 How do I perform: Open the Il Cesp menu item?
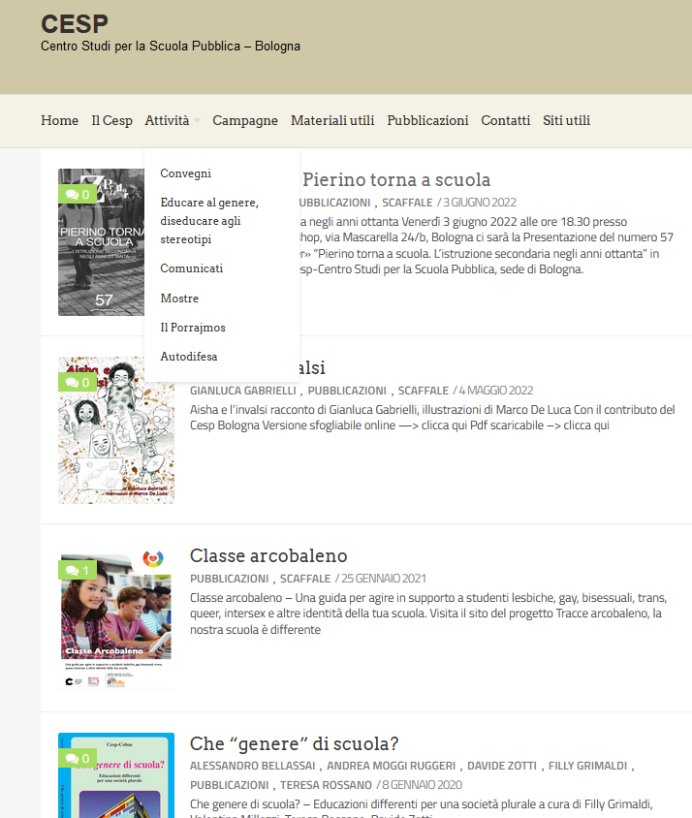[111, 120]
